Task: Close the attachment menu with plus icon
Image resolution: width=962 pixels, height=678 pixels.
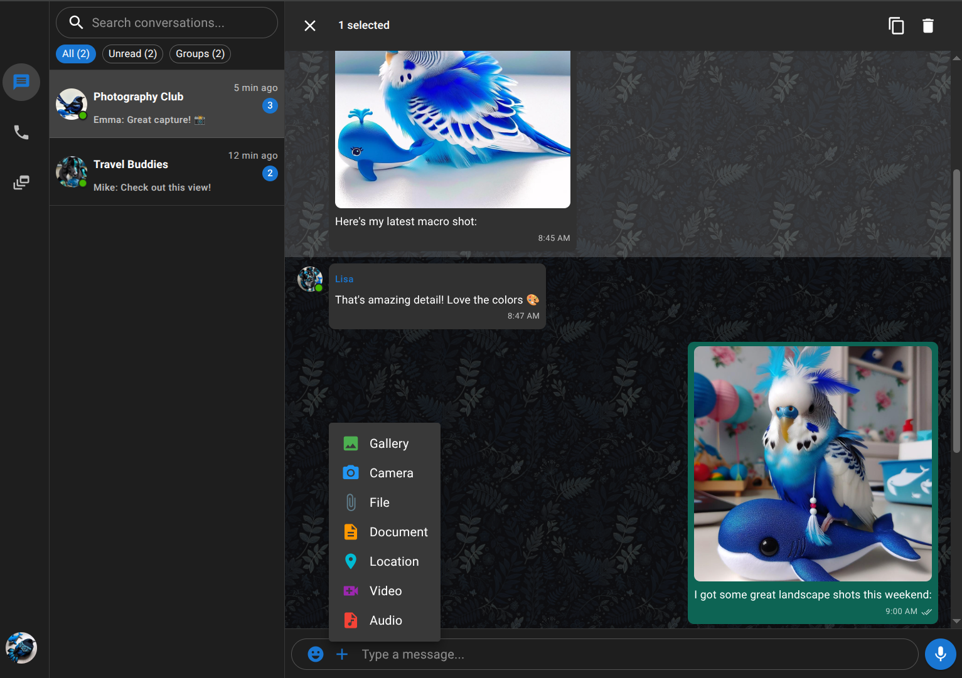Action: pos(342,654)
